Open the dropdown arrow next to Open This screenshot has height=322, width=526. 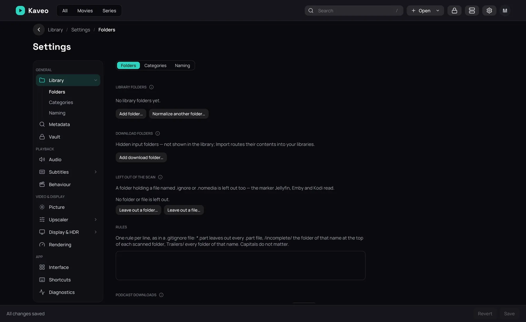tap(438, 11)
